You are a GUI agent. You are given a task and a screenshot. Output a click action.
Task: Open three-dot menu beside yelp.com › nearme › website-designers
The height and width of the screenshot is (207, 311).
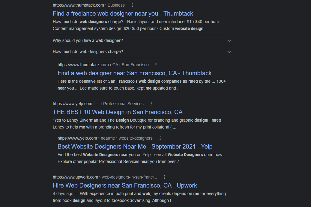(160, 138)
